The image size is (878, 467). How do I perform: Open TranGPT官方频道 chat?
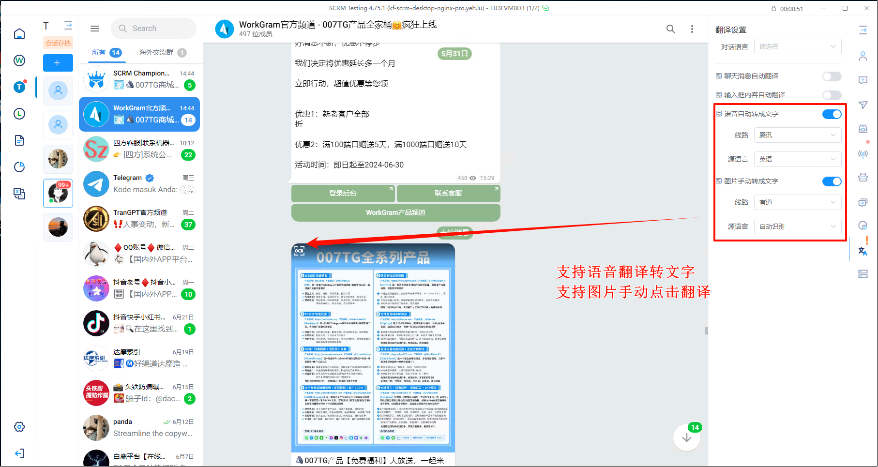(139, 219)
